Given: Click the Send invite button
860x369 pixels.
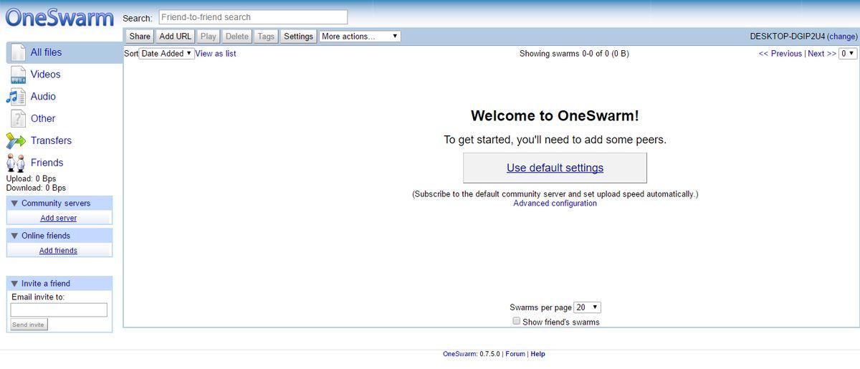Looking at the screenshot, I should 29,325.
